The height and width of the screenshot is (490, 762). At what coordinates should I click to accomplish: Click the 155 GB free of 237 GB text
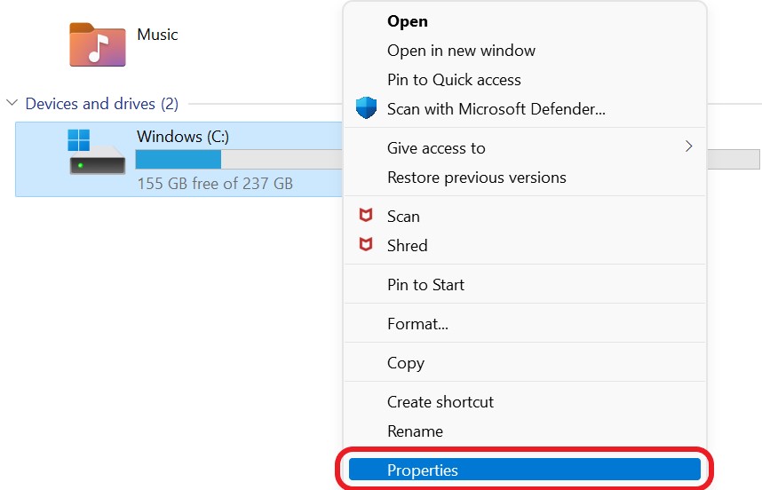point(215,184)
